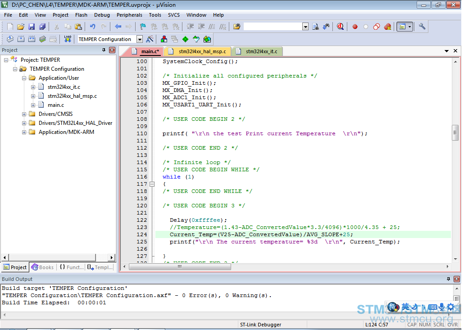Click the Batch Build icon
The image size is (464, 330).
42,39
